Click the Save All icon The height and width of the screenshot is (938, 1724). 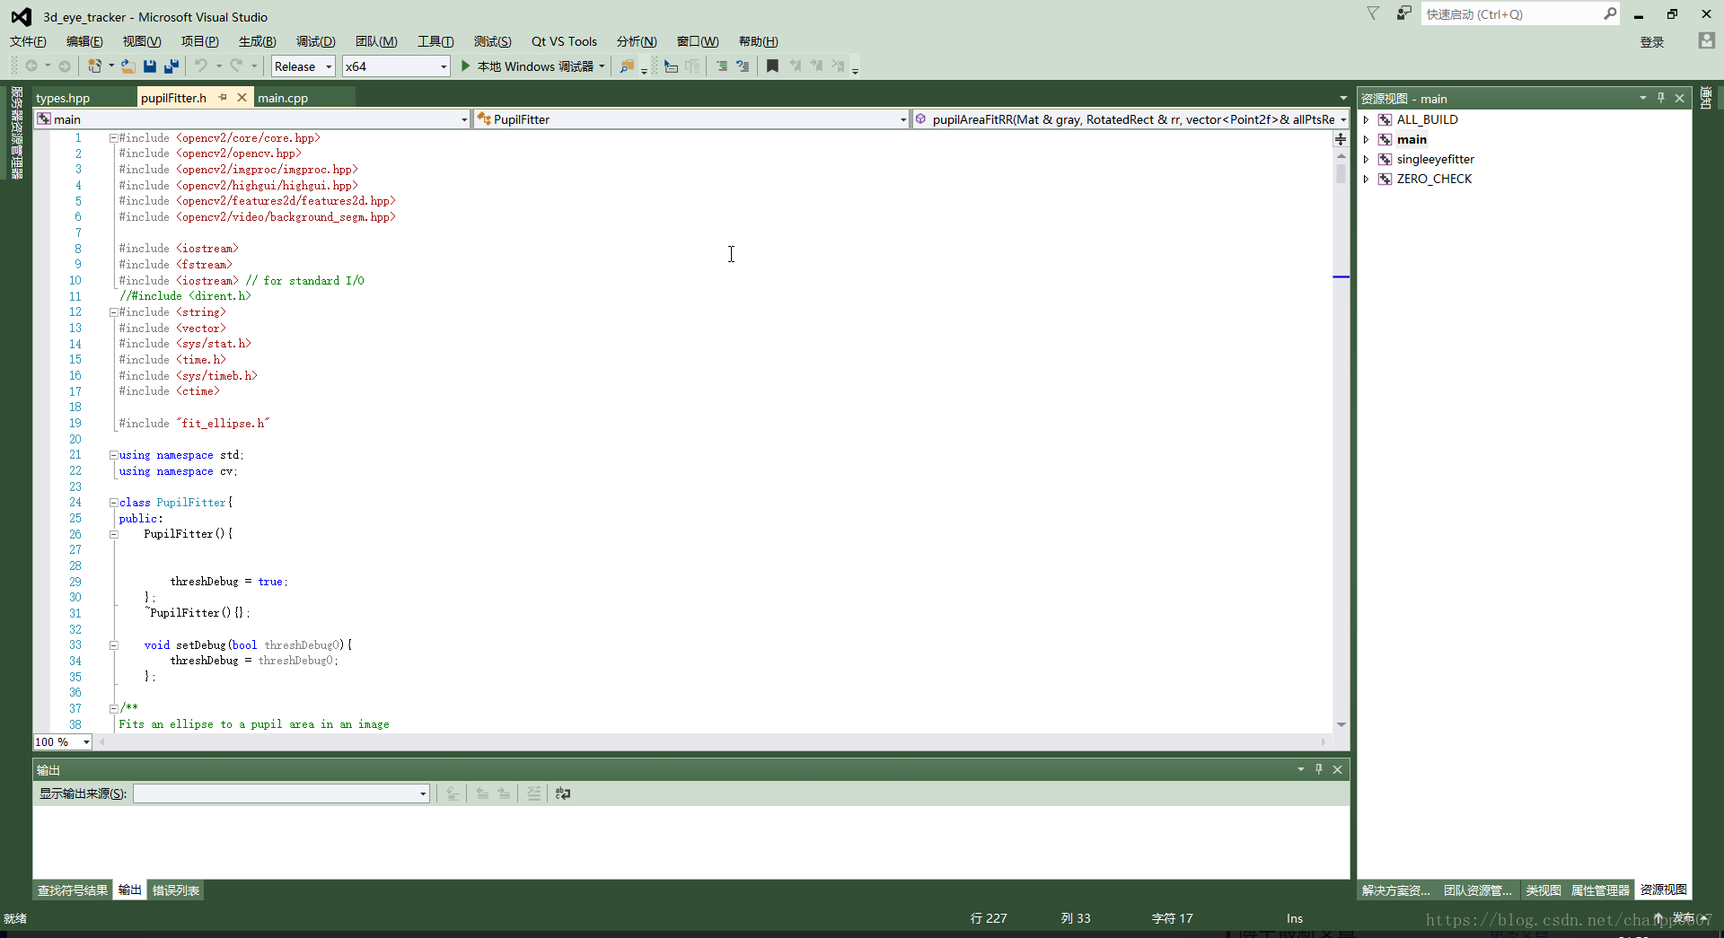coord(172,66)
